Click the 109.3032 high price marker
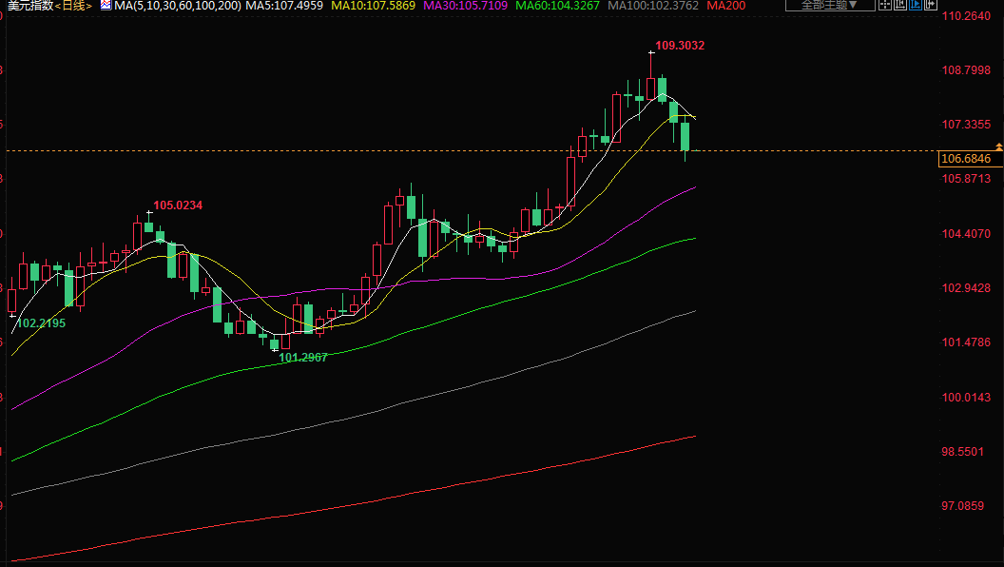This screenshot has height=567, width=1004. (x=680, y=46)
